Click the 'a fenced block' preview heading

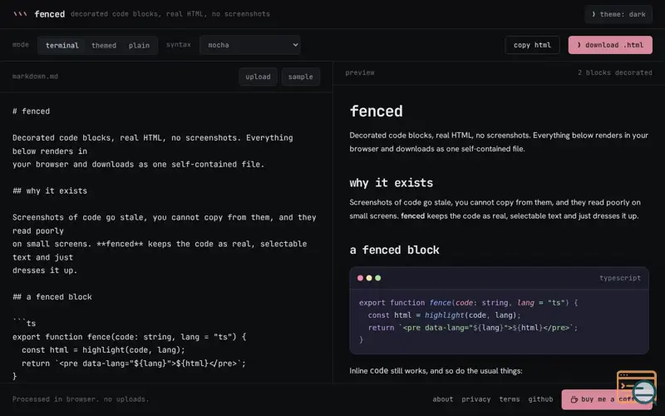click(x=394, y=250)
